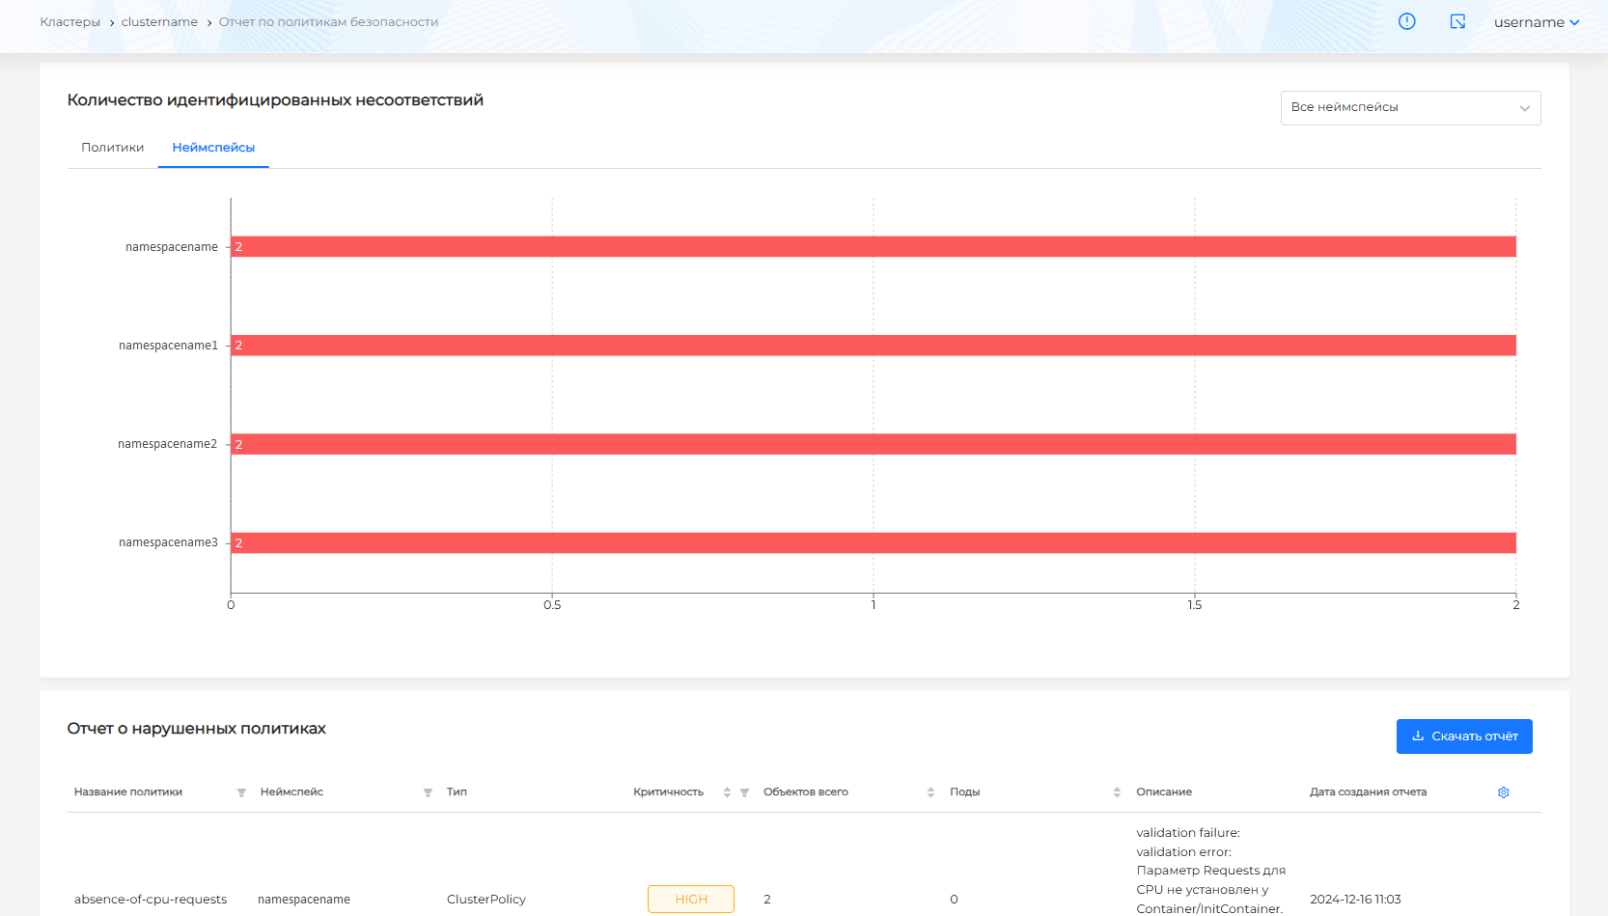Click the Тип column header
This screenshot has height=916, width=1608.
click(457, 792)
